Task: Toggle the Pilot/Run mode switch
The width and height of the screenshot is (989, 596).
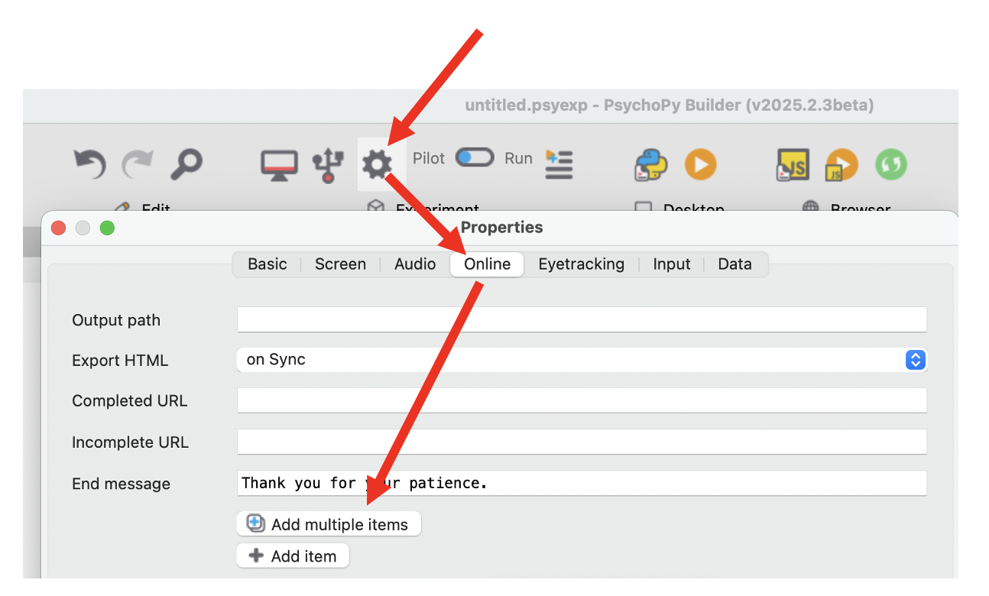Action: tap(475, 157)
